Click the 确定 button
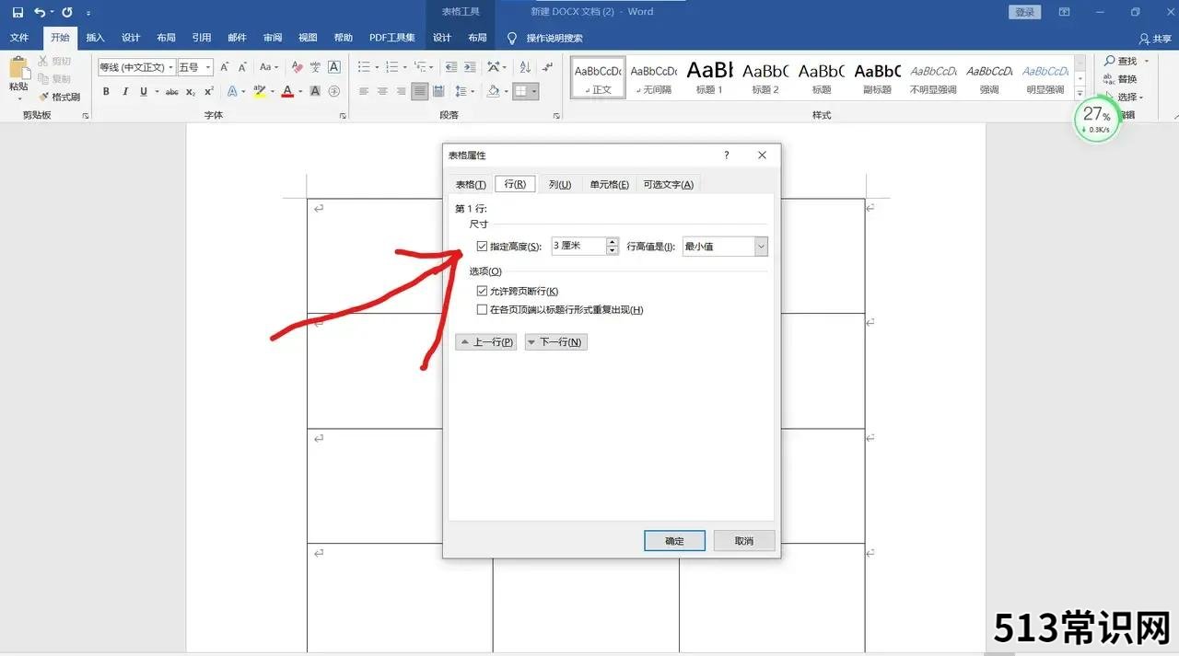The image size is (1179, 656). (x=674, y=541)
